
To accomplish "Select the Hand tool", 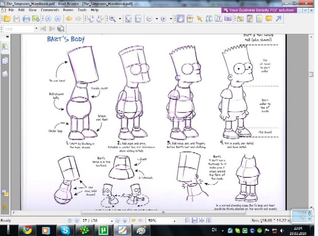I will tap(180, 19).
